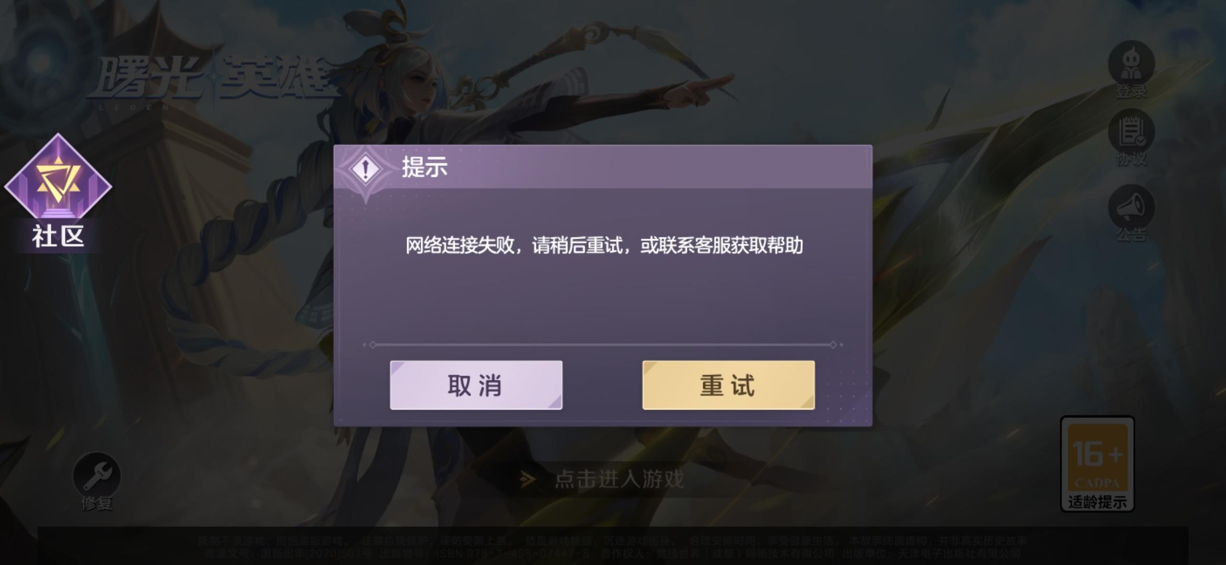
Task: Click the 网络连接失败 error message text
Action: point(604,245)
